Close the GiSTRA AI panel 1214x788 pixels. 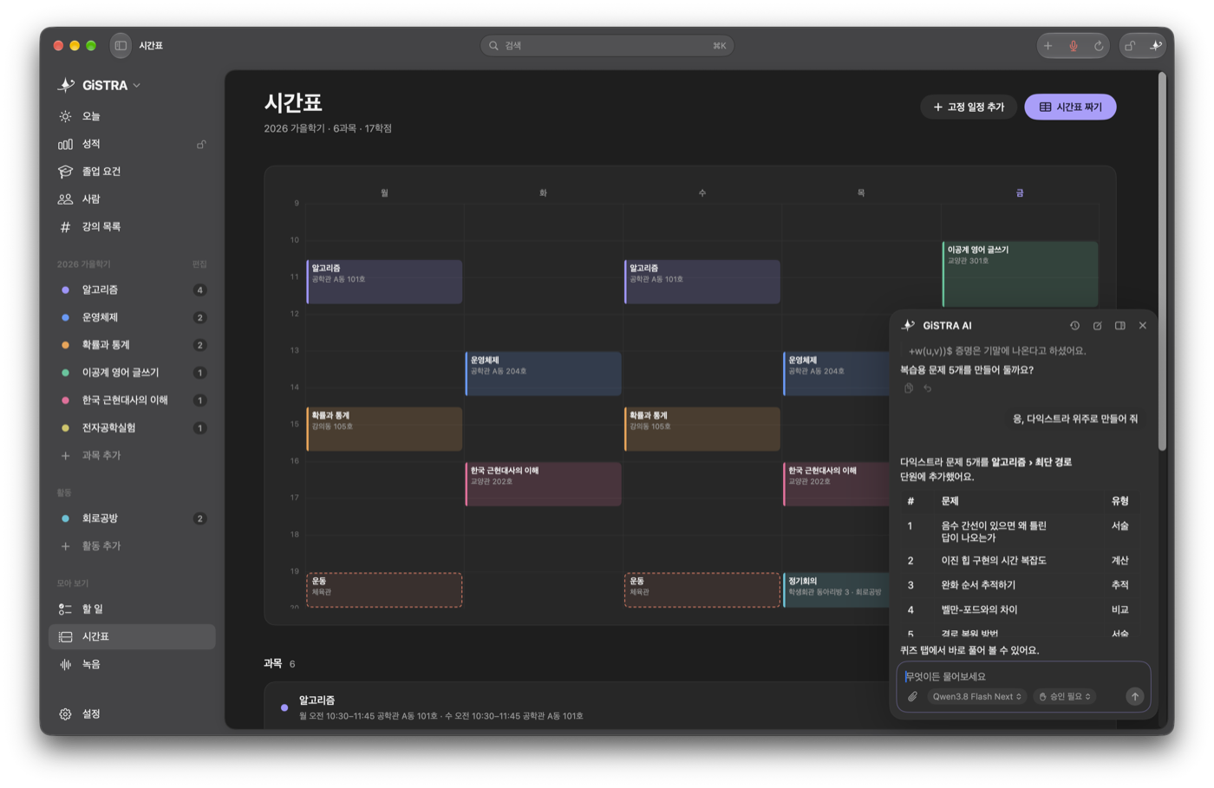pyautogui.click(x=1142, y=326)
